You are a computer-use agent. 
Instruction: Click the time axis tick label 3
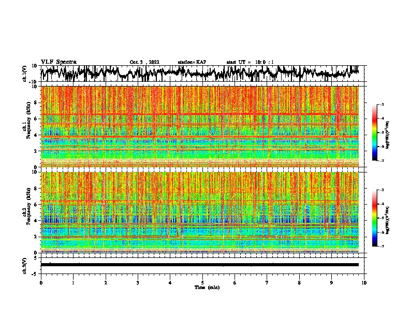(138, 283)
